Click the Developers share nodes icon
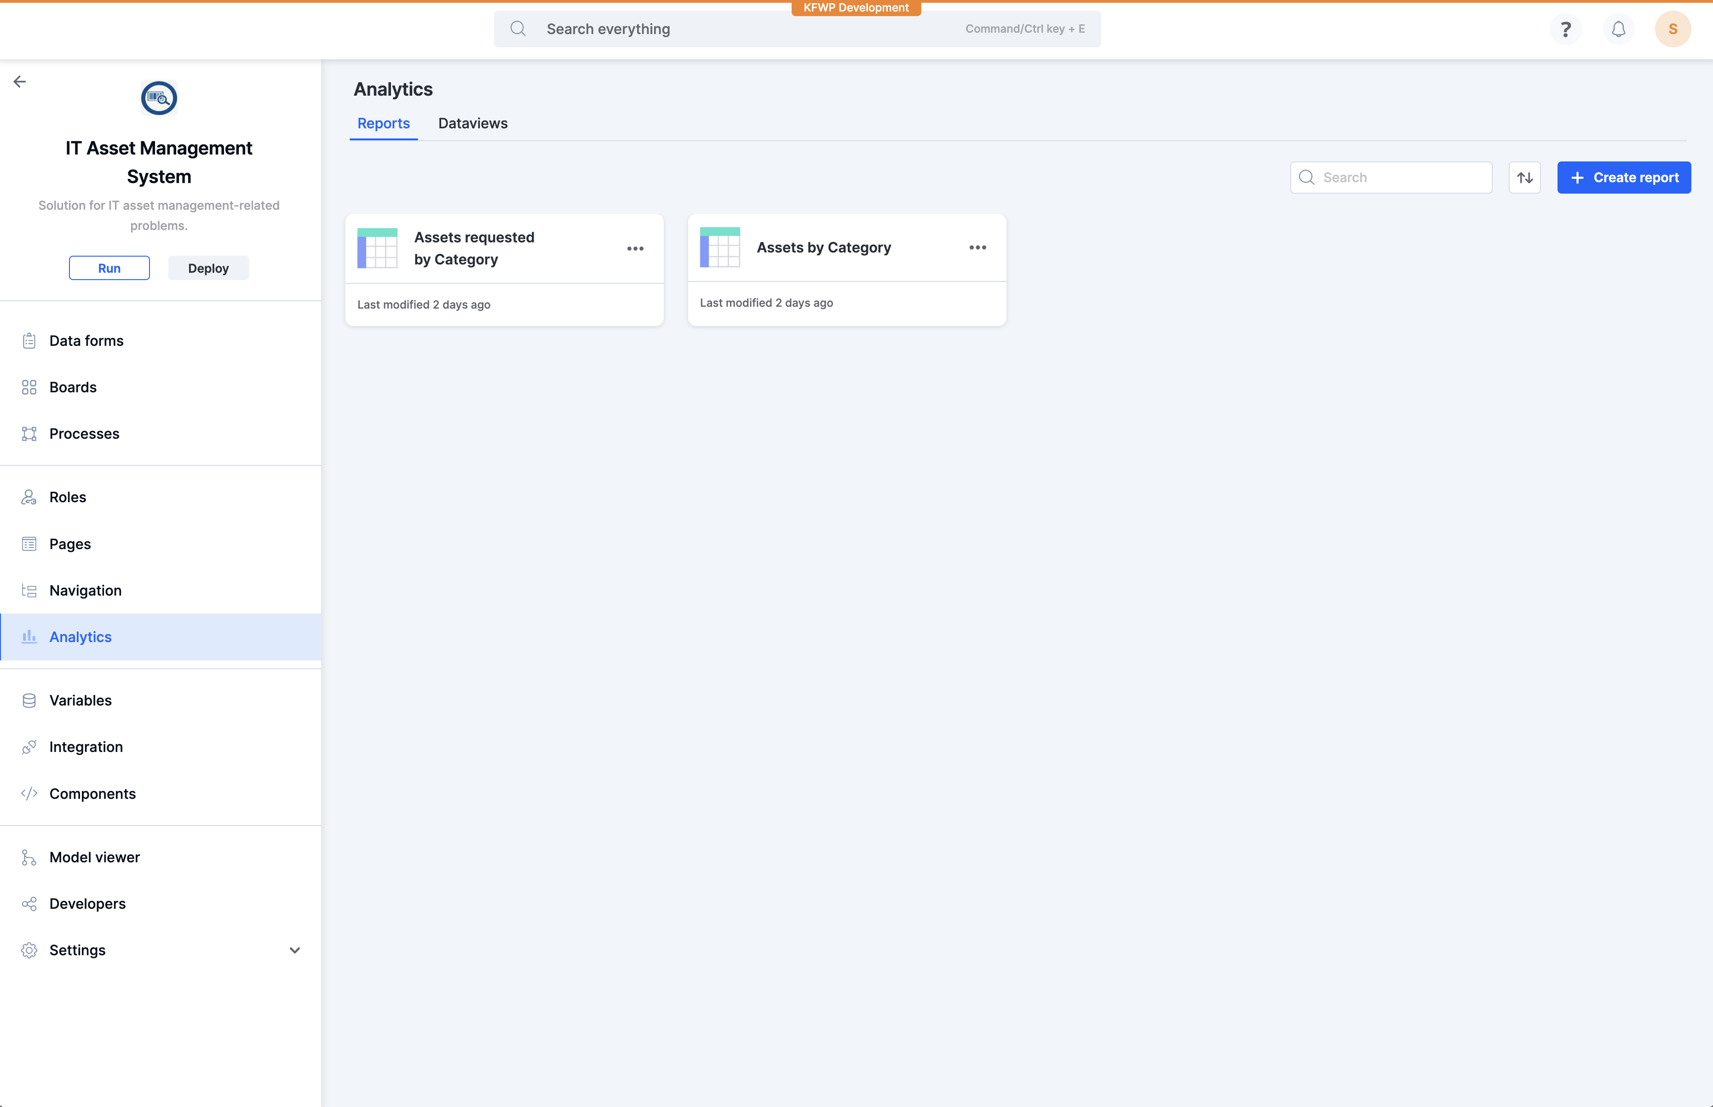Screen dimensions: 1713x1107 coord(29,904)
